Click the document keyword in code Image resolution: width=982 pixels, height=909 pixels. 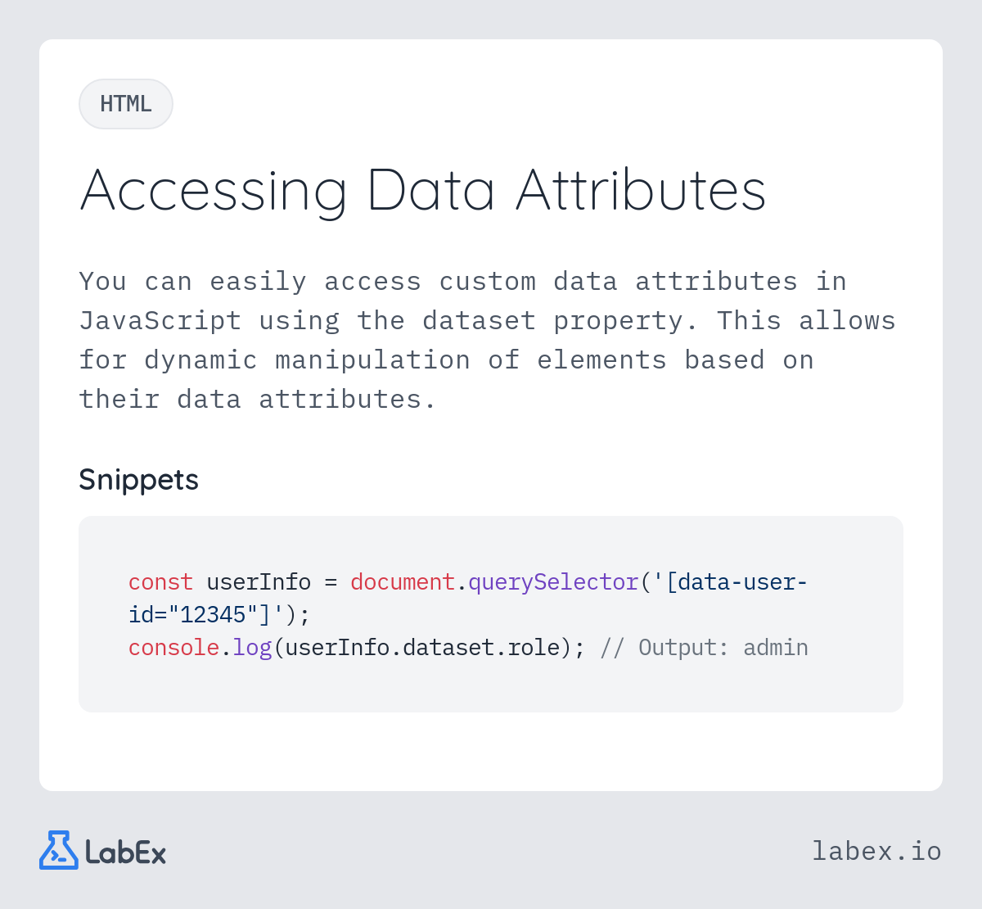tap(403, 582)
